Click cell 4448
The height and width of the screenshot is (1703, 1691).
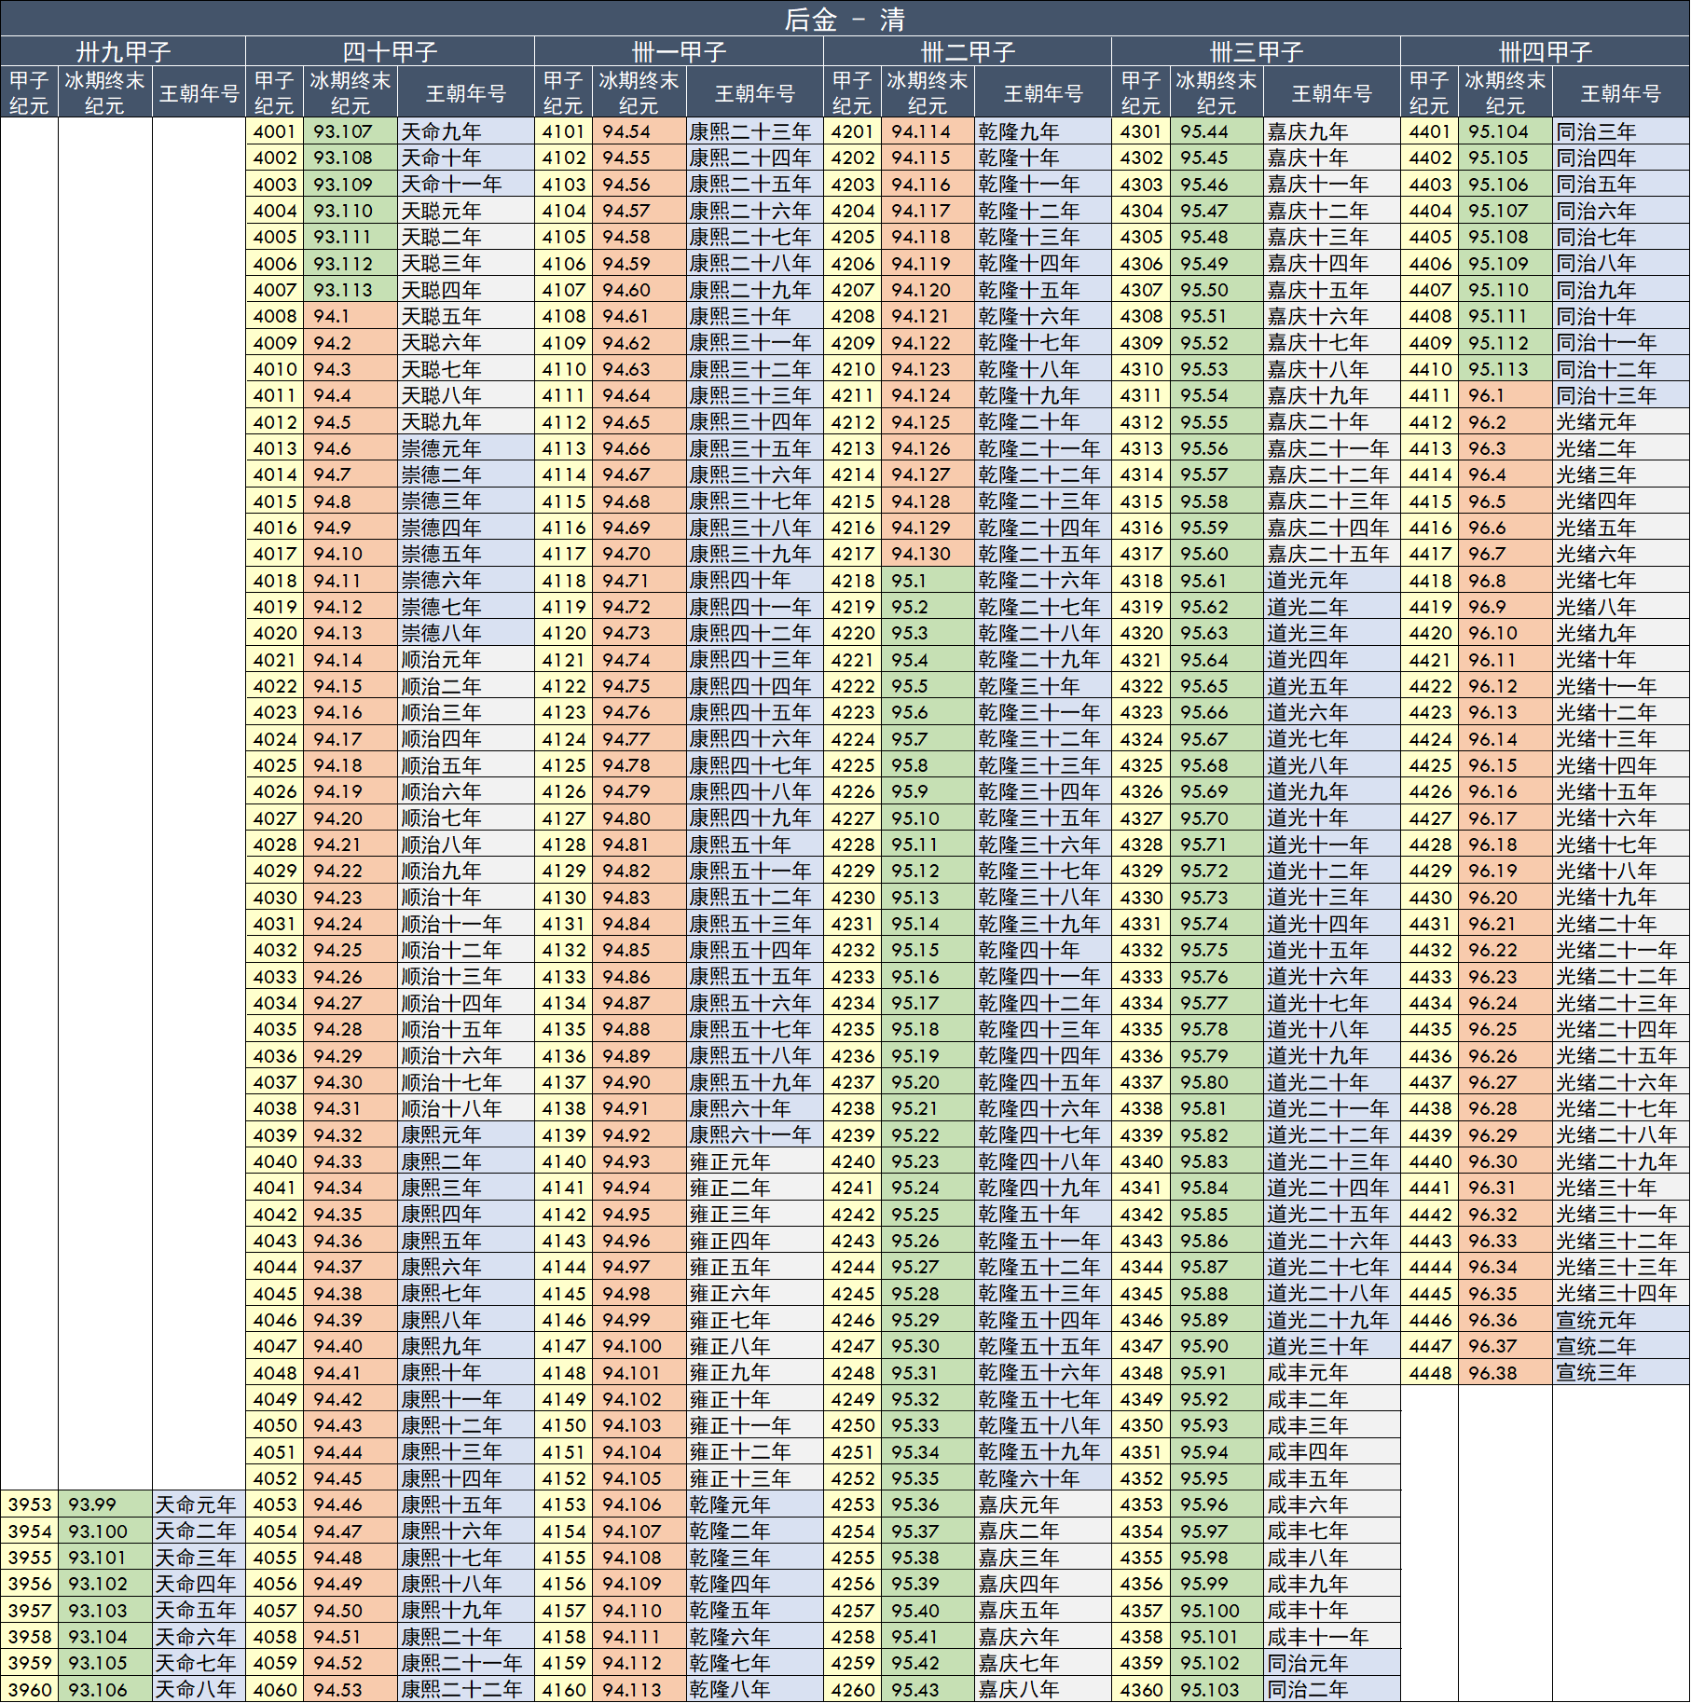click(x=1430, y=1373)
